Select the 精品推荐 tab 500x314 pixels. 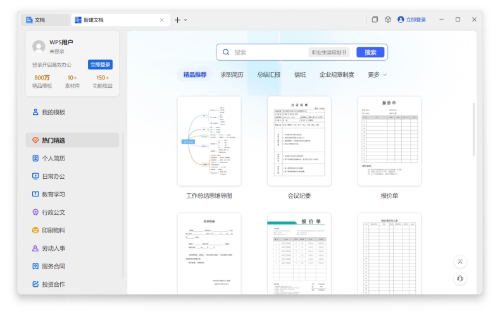195,75
